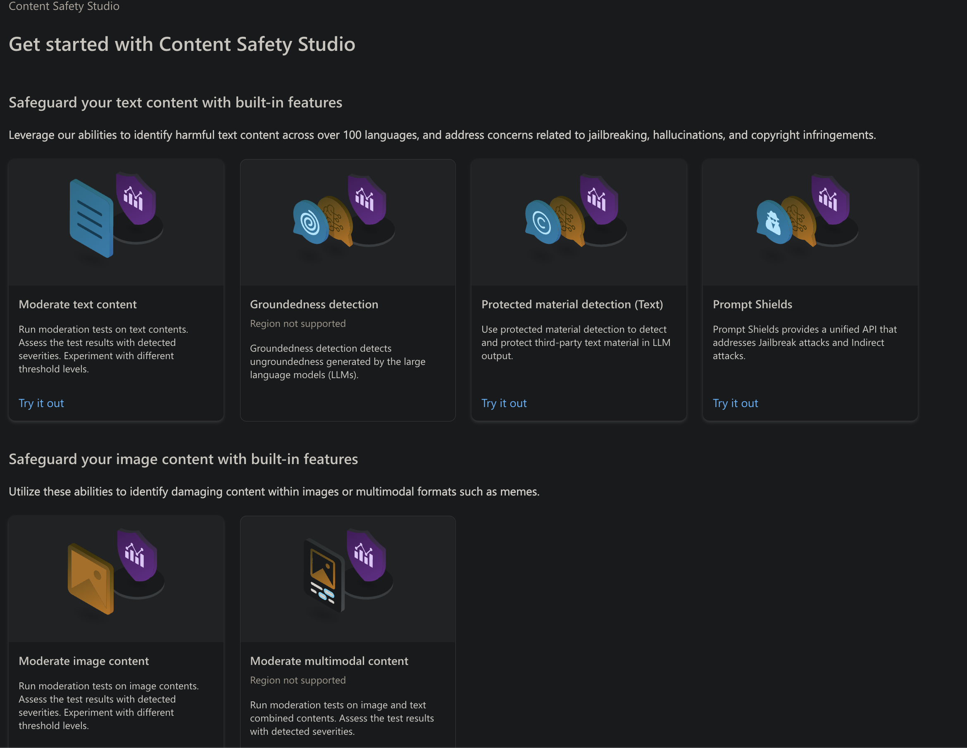Image resolution: width=967 pixels, height=748 pixels.
Task: Open the Moderate image content title
Action: click(83, 661)
